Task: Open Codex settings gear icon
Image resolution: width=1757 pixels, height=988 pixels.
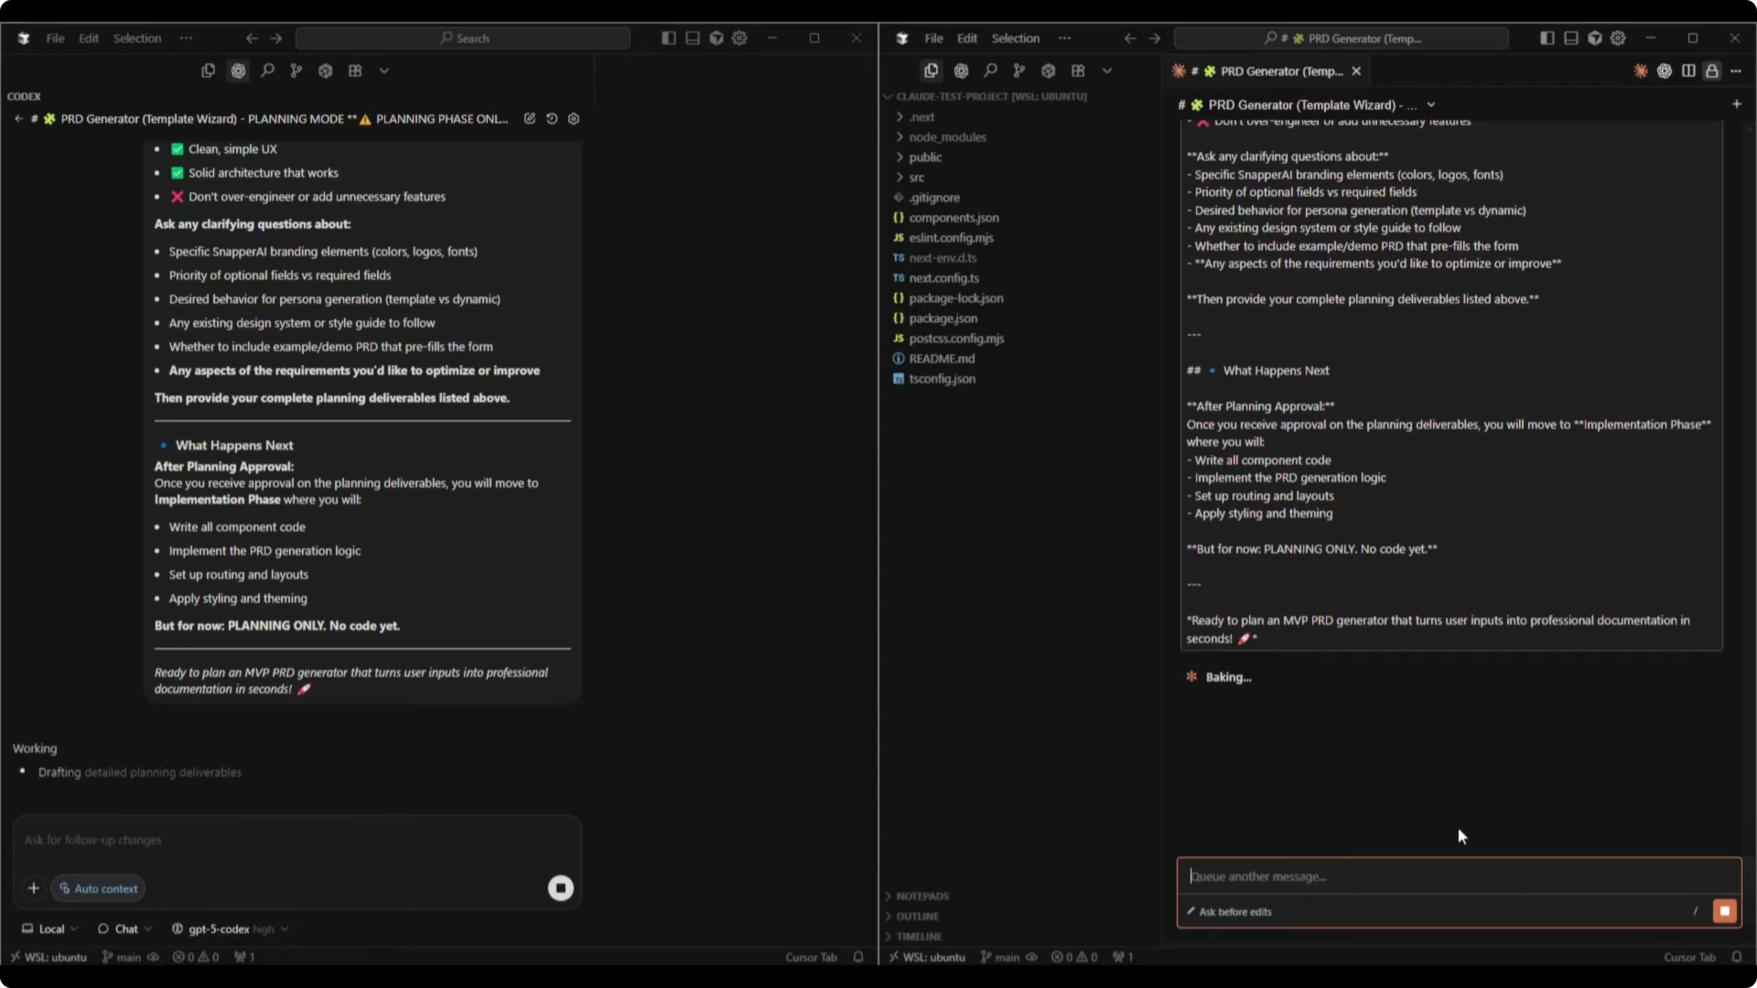Action: point(573,119)
